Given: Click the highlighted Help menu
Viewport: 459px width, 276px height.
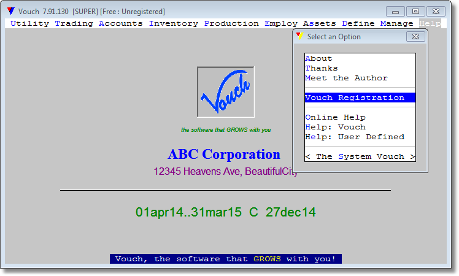Looking at the screenshot, I should point(430,23).
